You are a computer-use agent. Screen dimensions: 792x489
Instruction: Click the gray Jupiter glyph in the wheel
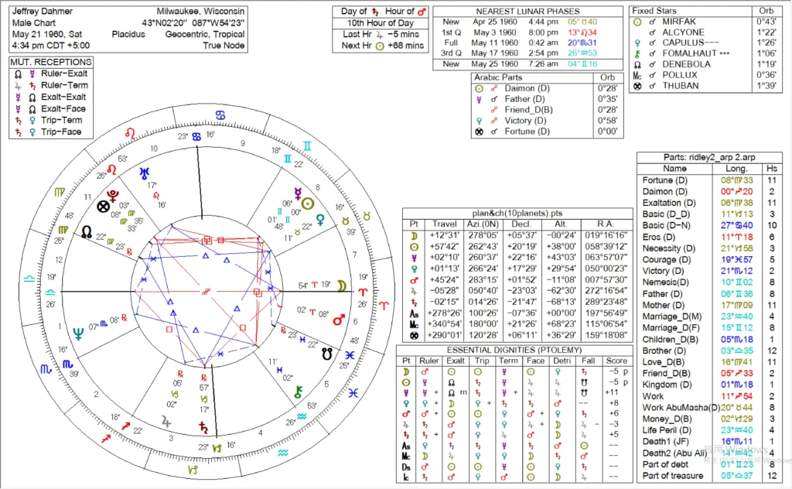point(166,420)
